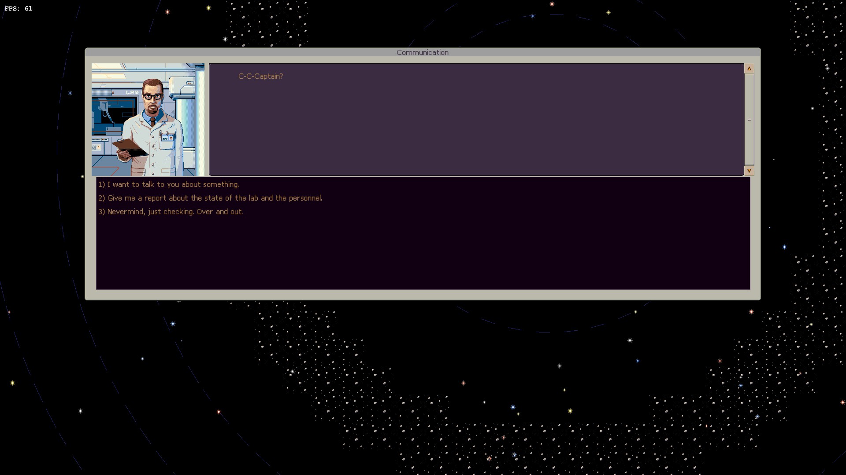Click the FPS: 61 counter
The height and width of the screenshot is (475, 846).
click(x=19, y=8)
